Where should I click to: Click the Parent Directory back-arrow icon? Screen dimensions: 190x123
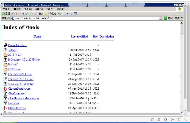[5, 45]
